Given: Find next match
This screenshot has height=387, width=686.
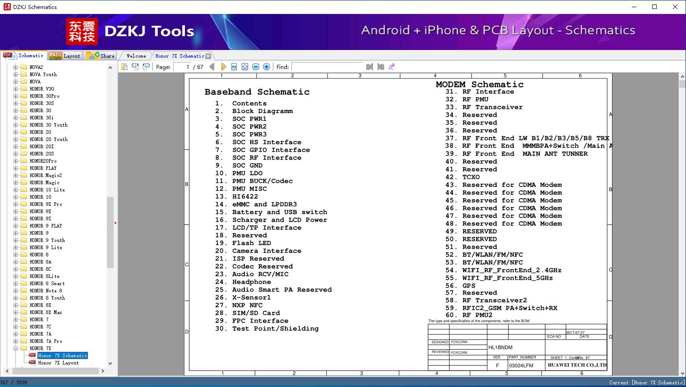Looking at the screenshot, I should (381, 67).
